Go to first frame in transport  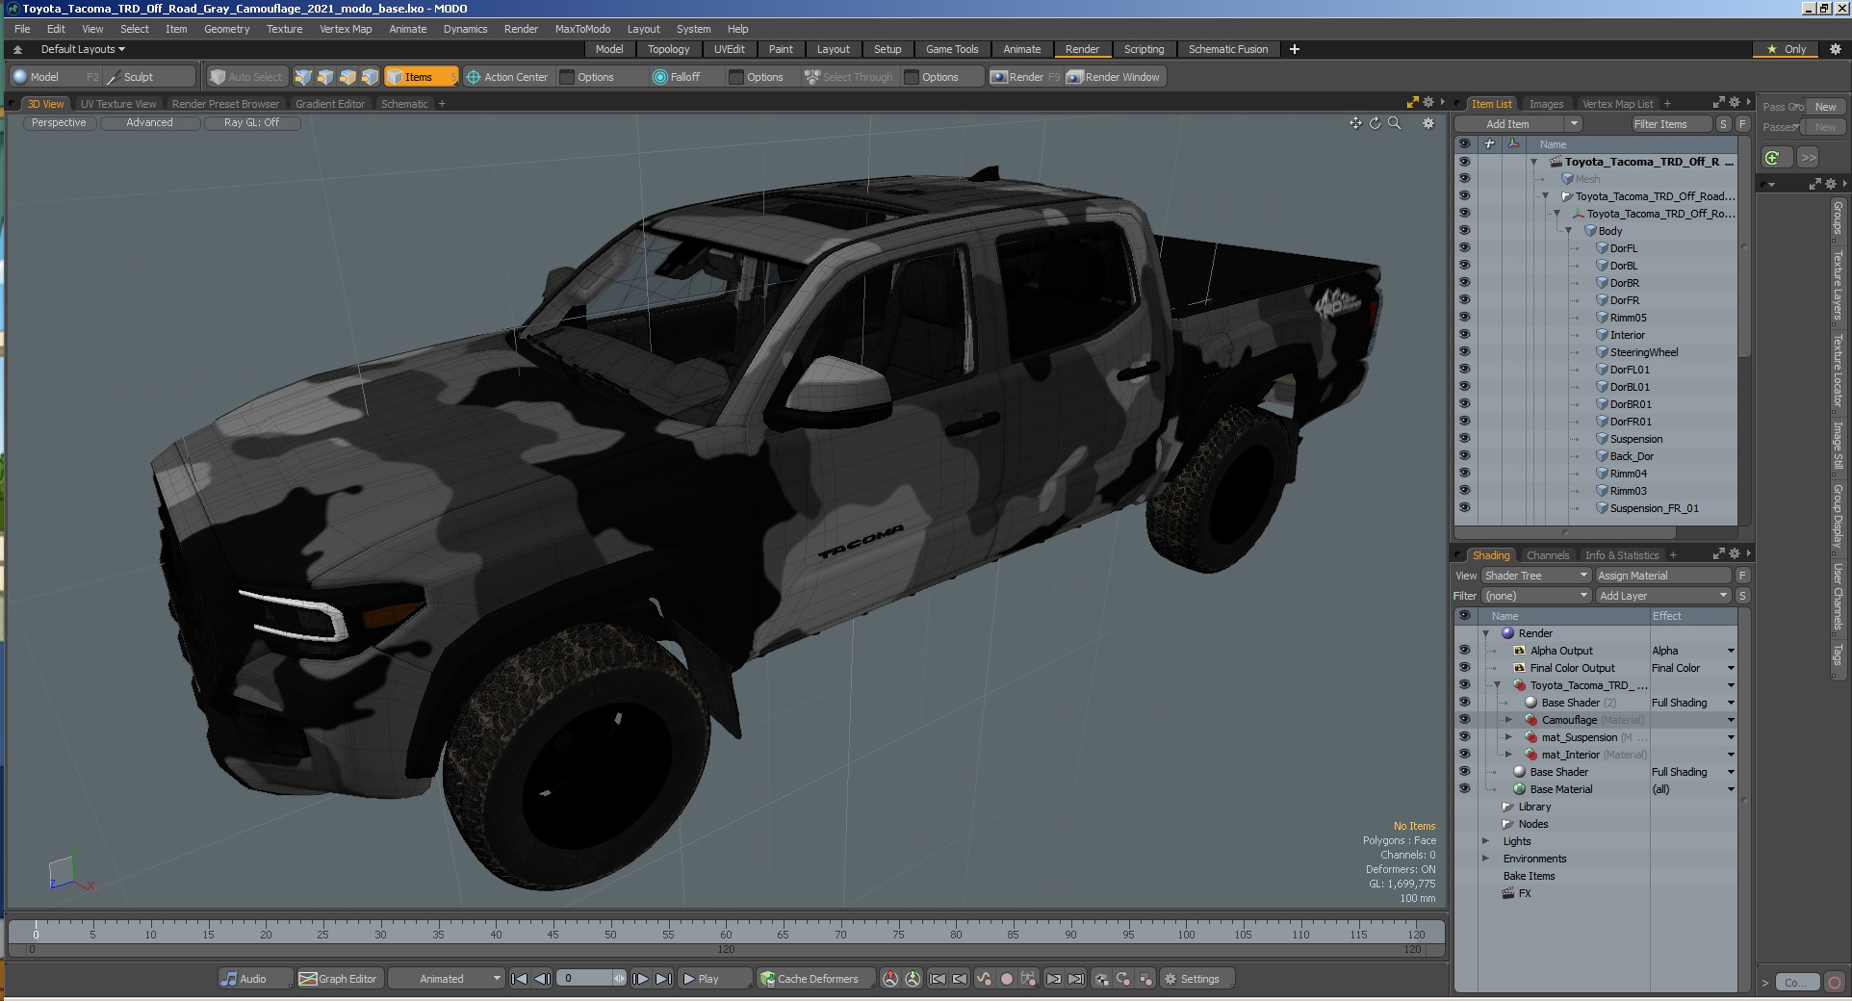click(x=519, y=979)
